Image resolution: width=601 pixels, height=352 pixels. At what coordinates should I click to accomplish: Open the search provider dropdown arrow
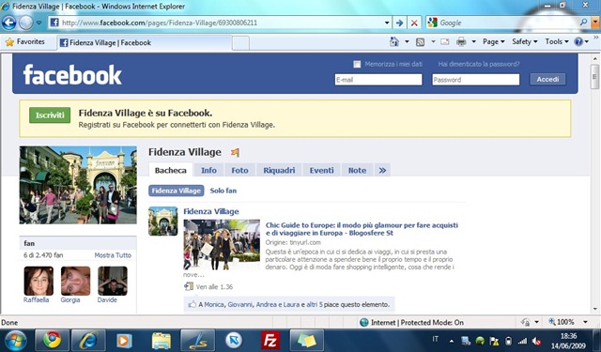tap(594, 23)
